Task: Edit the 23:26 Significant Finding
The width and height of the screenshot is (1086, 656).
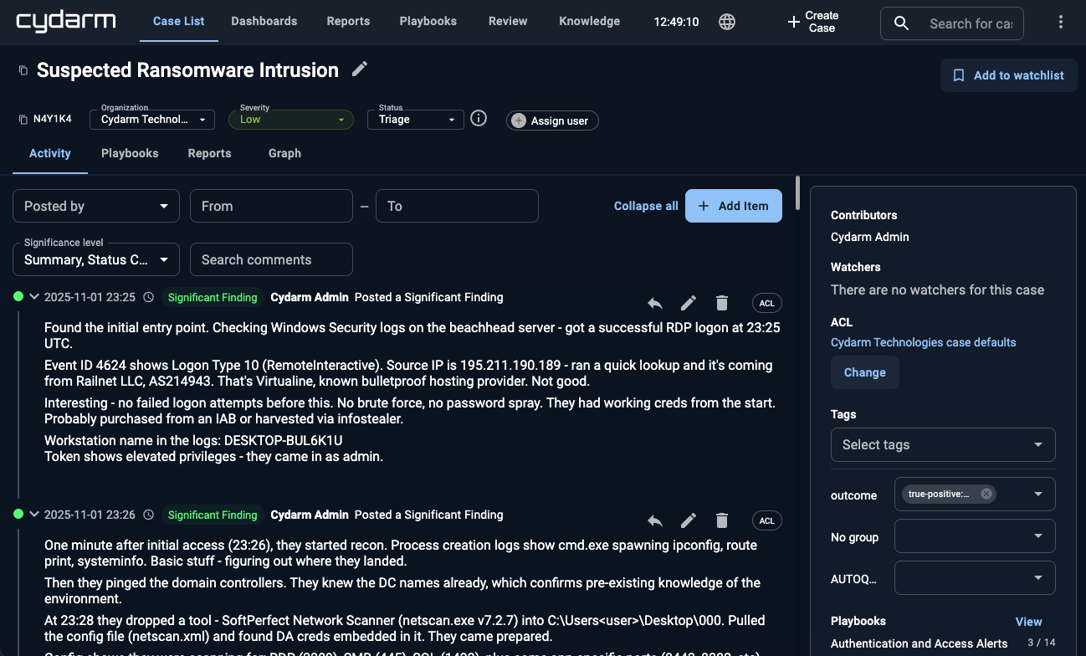Action: coord(688,520)
